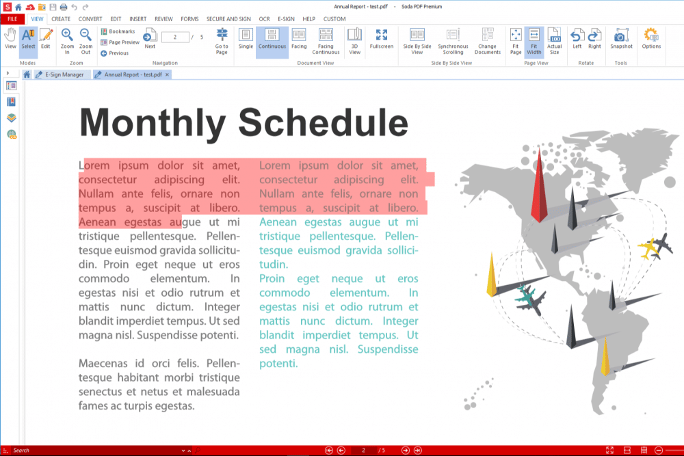The height and width of the screenshot is (456, 684).
Task: Open the FILE menu
Action: pos(12,19)
